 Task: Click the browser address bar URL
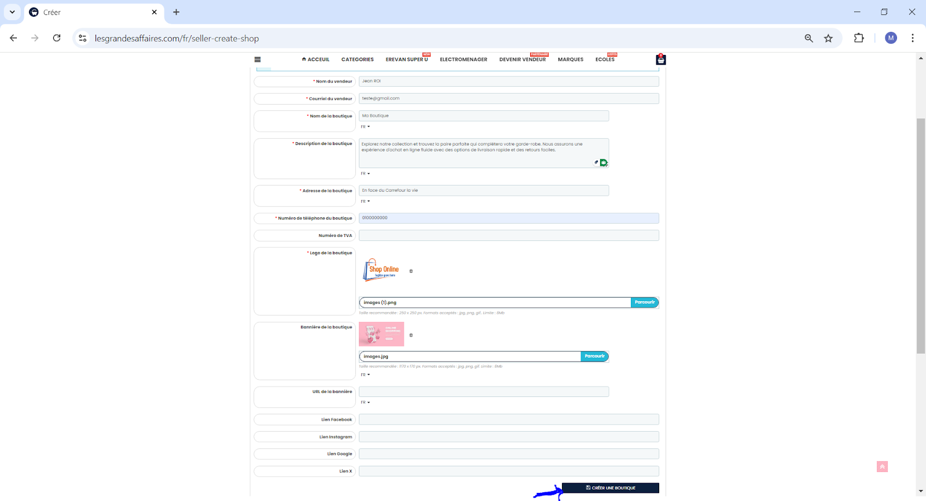coord(177,38)
